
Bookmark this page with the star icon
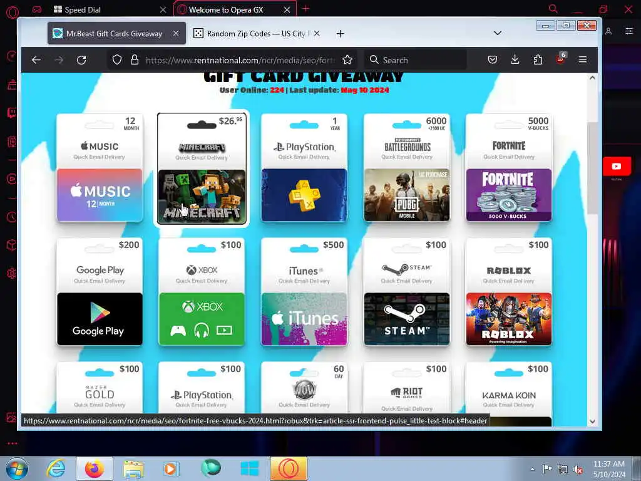347,59
